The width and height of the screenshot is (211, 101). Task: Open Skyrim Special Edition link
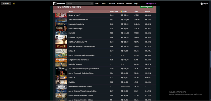[x=84, y=69]
